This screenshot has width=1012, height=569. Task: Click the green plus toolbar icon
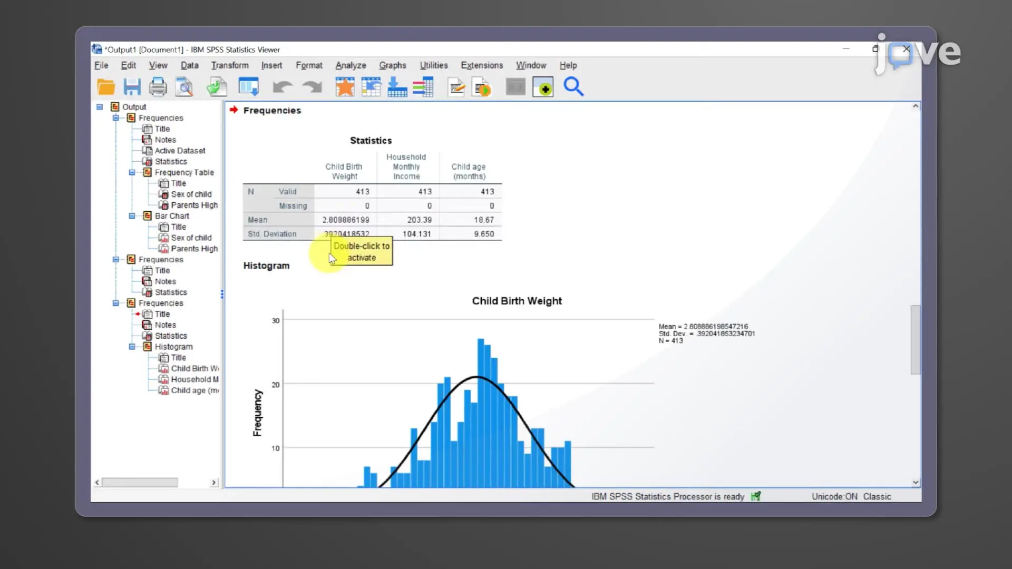click(x=543, y=87)
